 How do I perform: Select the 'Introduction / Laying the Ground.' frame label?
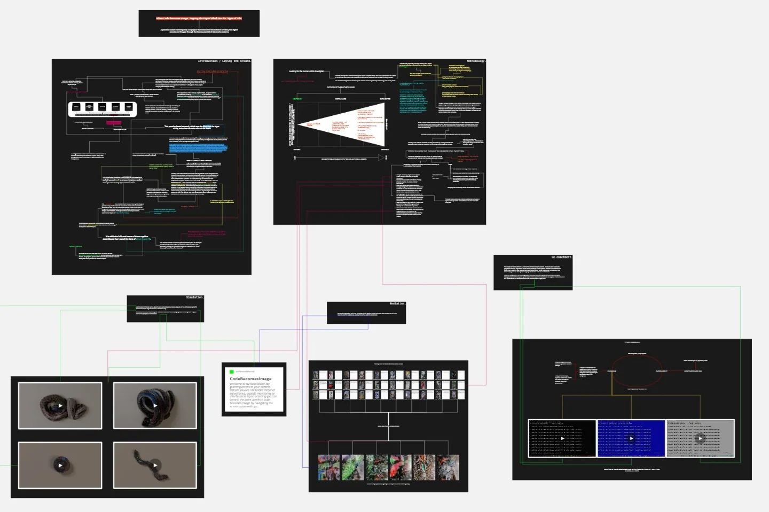point(224,61)
